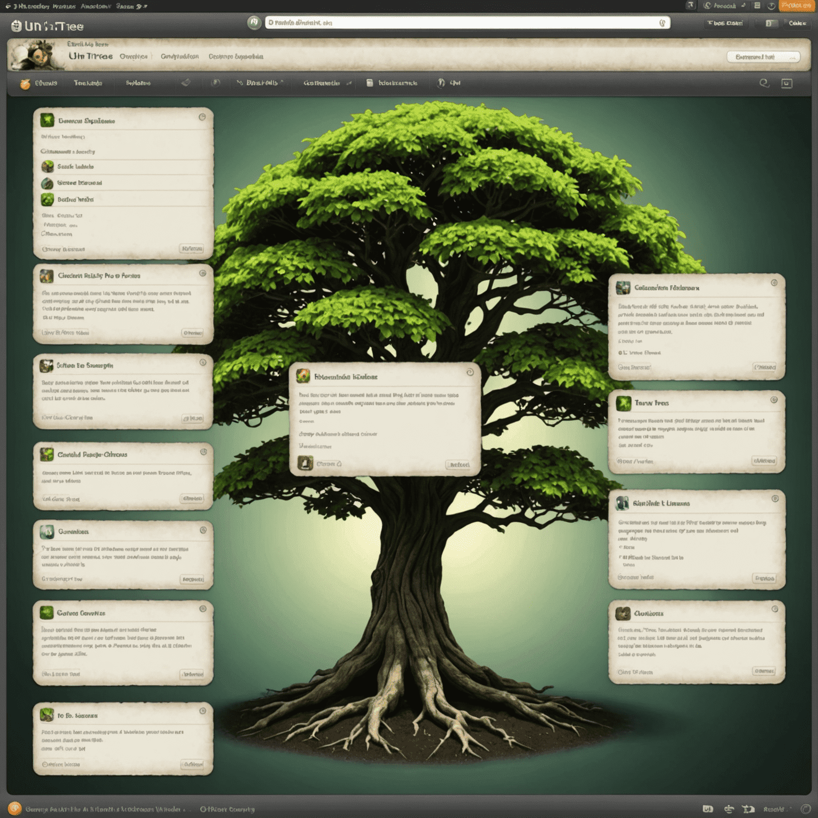Click the header icon of the second left-column card
818x818 pixels.
coord(47,276)
